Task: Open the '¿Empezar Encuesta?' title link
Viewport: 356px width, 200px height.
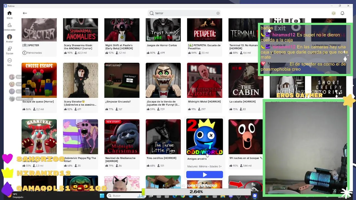Action: [118, 102]
